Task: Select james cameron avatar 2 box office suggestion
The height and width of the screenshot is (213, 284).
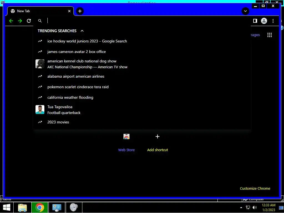Action: point(142,52)
